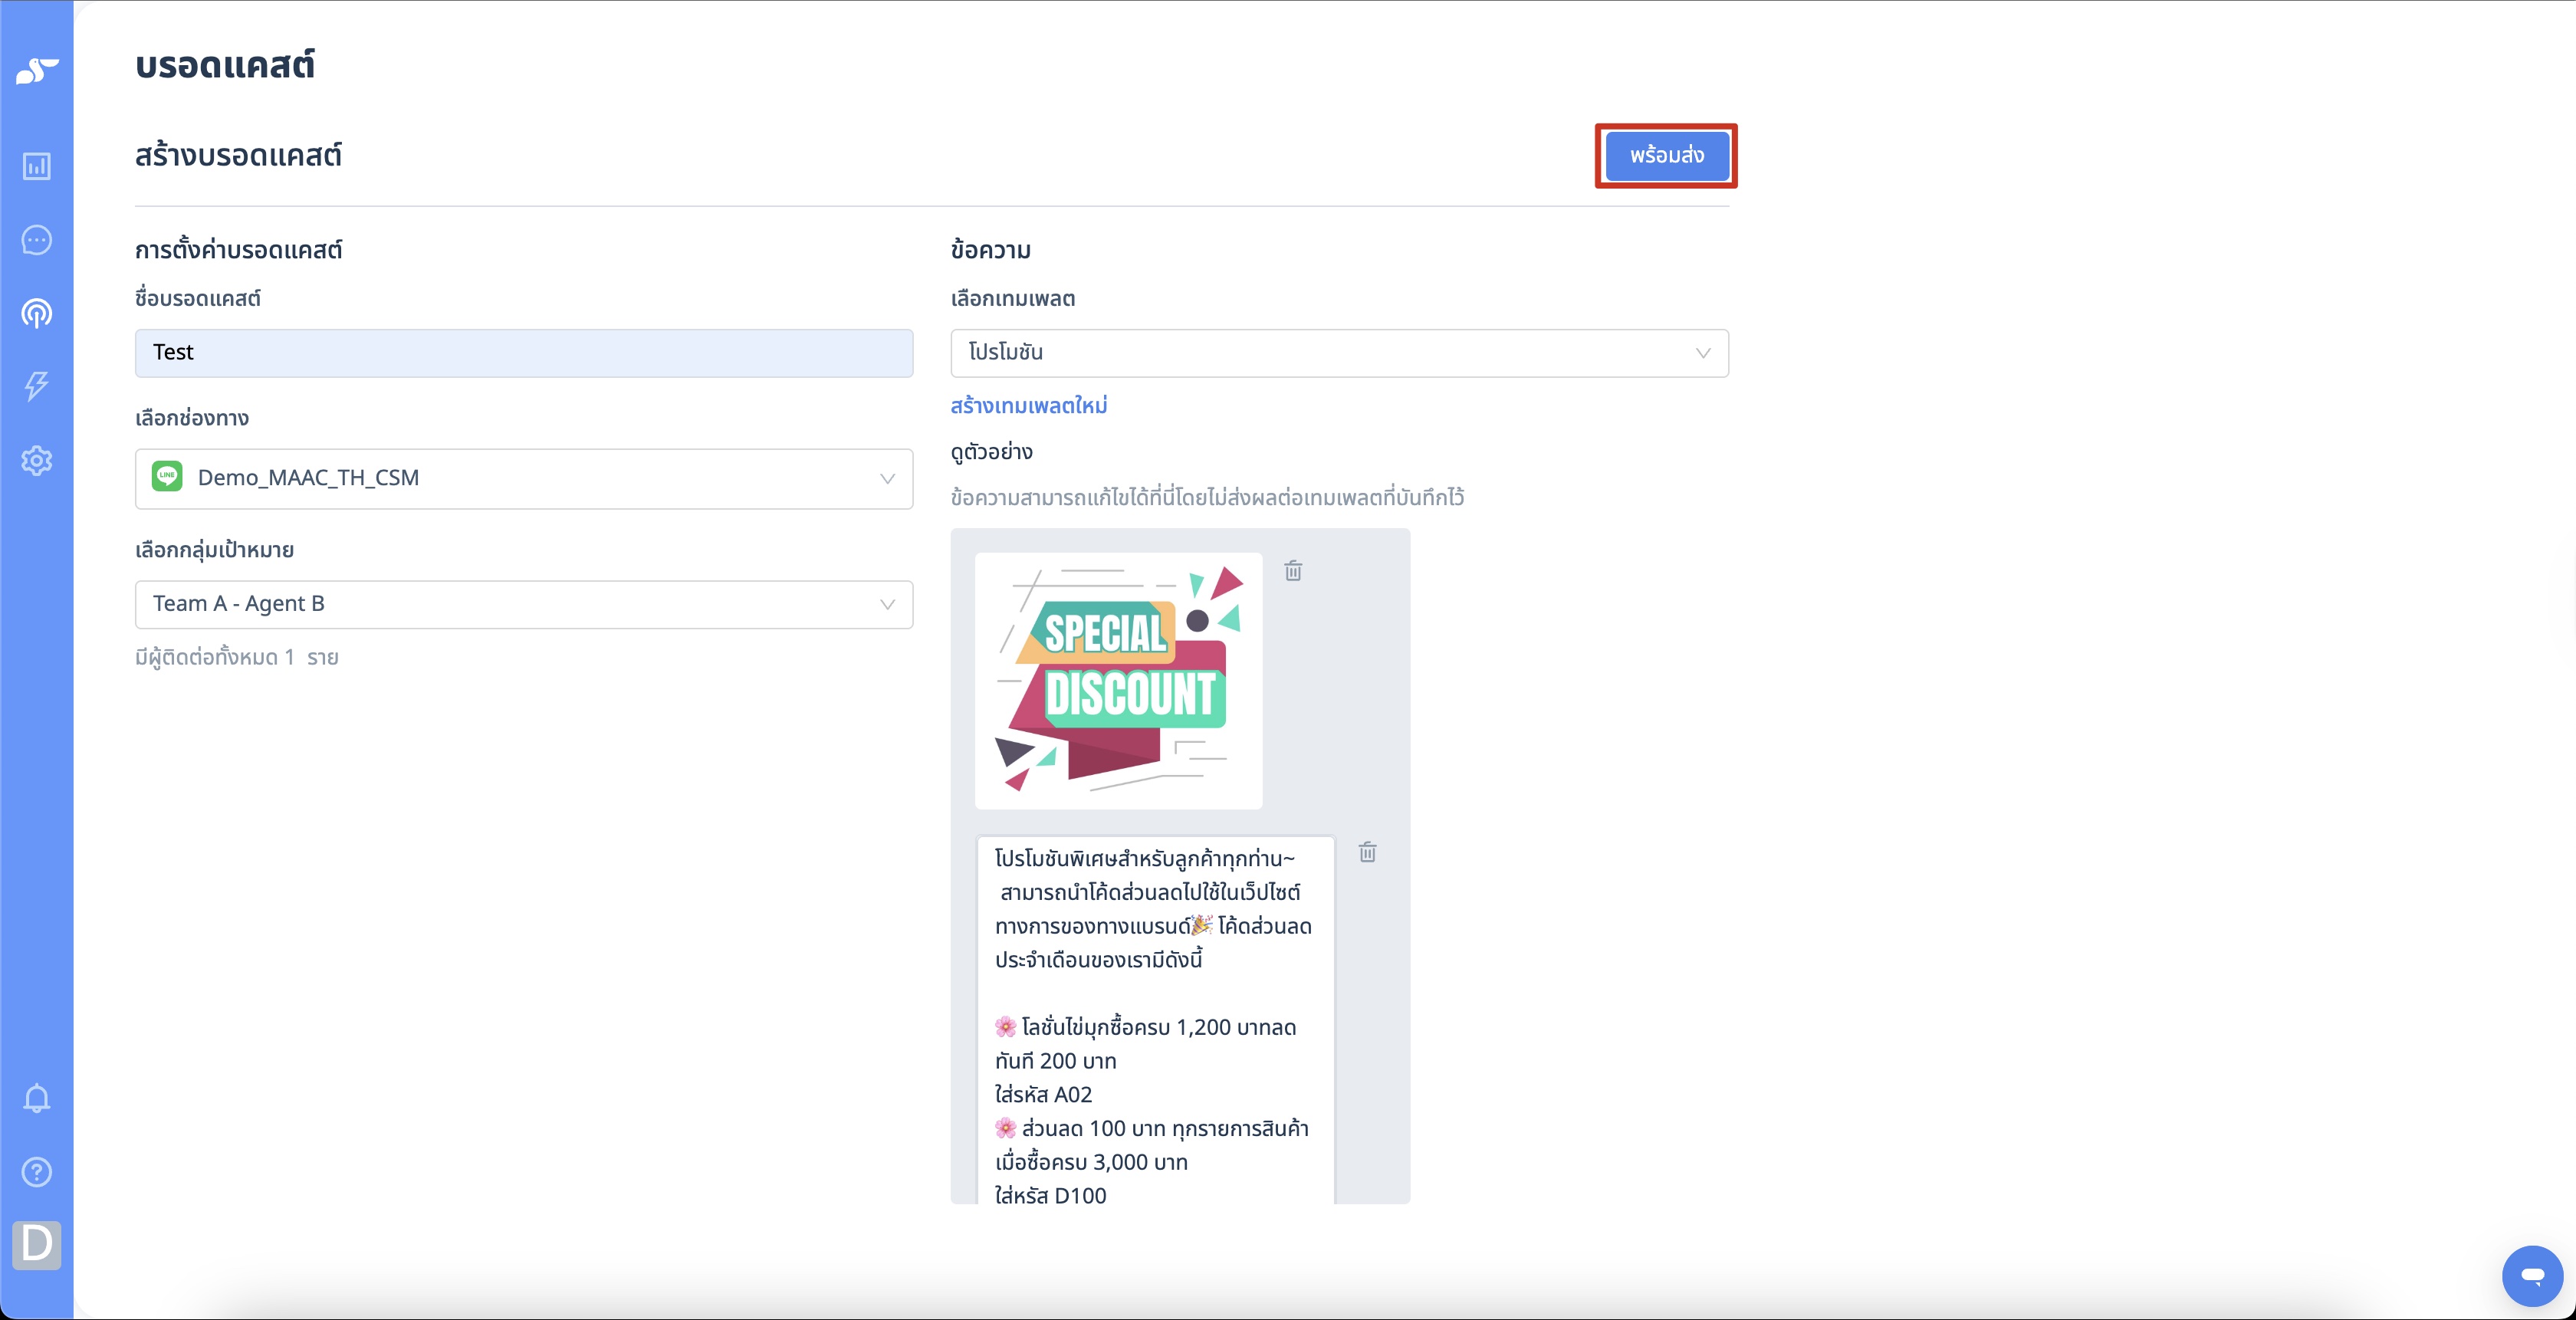
Task: Click into the promotion message text box
Action: tap(1155, 1020)
